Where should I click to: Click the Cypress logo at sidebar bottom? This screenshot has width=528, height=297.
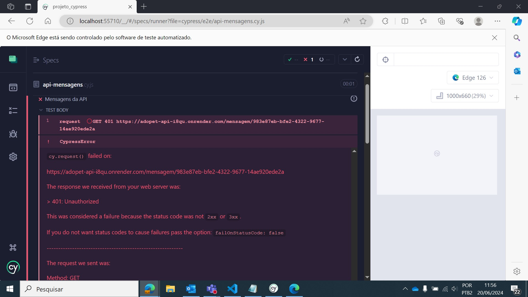13,267
